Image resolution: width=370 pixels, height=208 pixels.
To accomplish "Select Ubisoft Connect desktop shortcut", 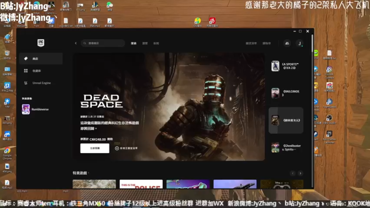I will coord(329,73).
